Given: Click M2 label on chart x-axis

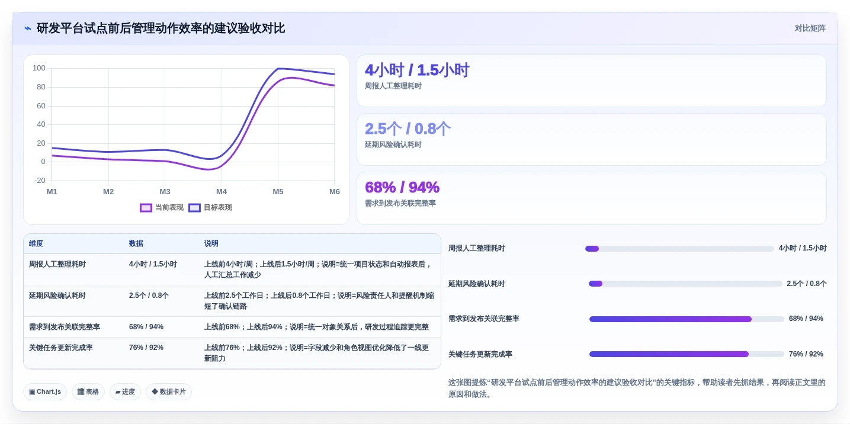Looking at the screenshot, I should pos(108,192).
